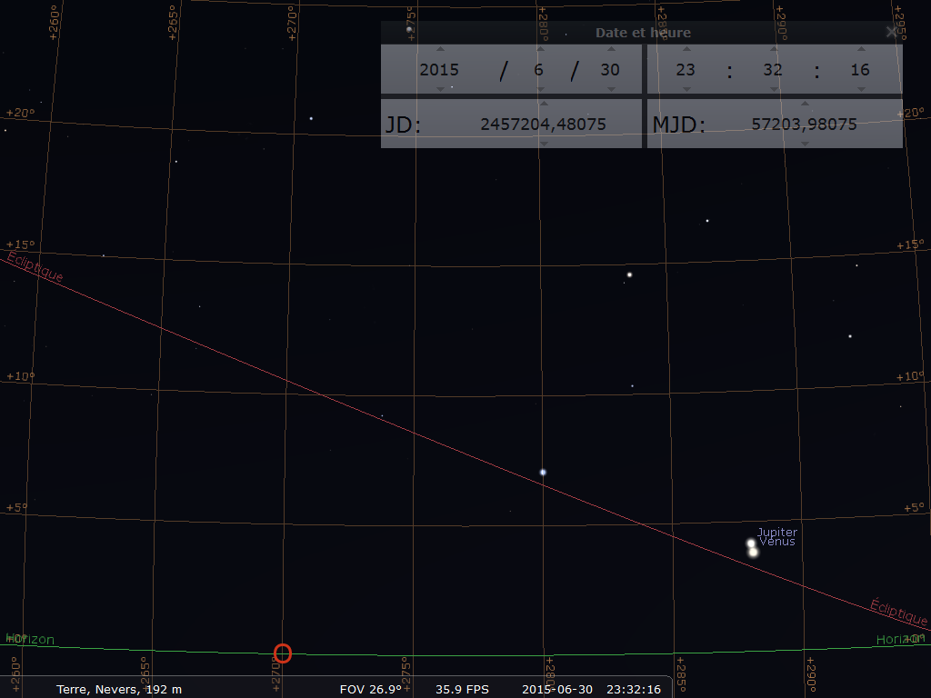Lower the MJD value with down arrow
Viewport: 931px width, 698px height.
[805, 143]
